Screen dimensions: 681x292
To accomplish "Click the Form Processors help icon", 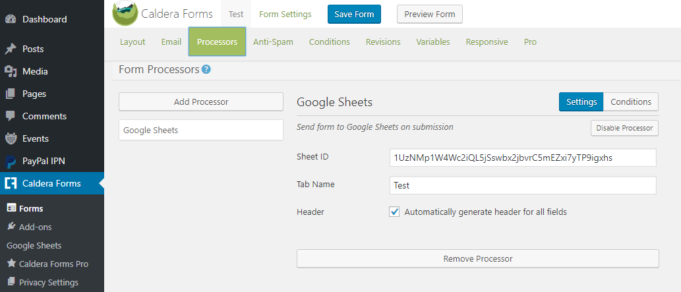I will click(x=206, y=69).
